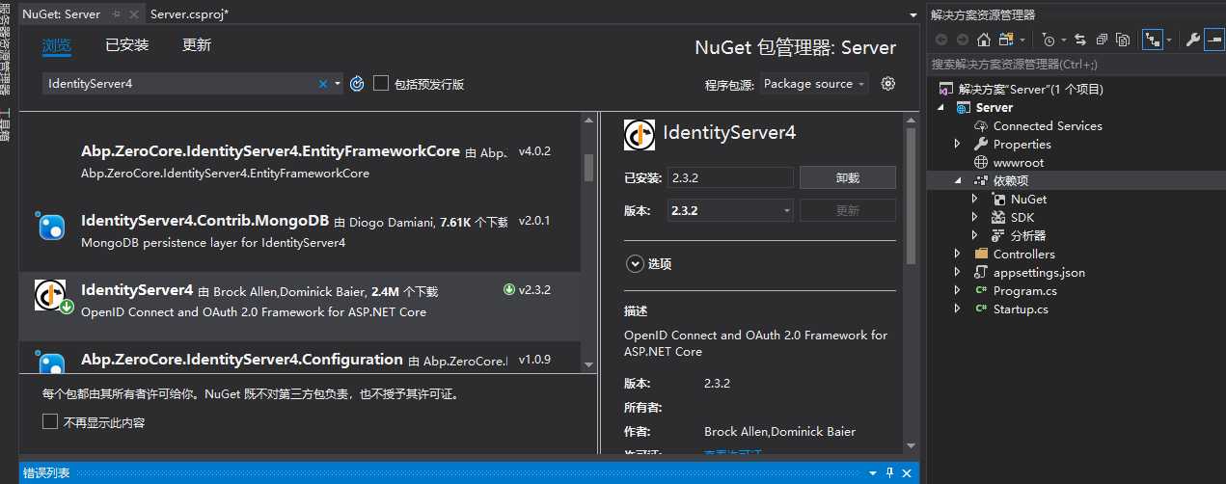The image size is (1226, 484).
Task: Toggle Preview Selected Items icon
Action: click(1212, 40)
